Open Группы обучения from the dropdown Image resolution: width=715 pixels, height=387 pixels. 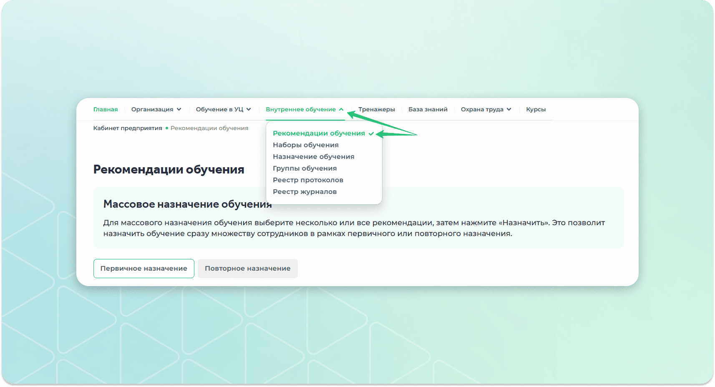[x=305, y=168]
